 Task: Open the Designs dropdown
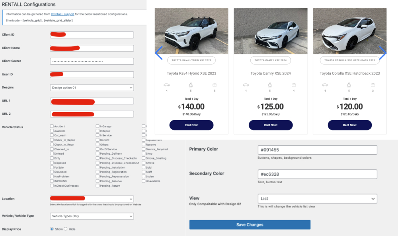pyautogui.click(x=92, y=88)
